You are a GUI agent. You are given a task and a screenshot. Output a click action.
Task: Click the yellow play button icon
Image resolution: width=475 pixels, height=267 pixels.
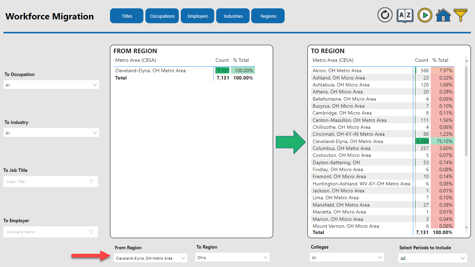[x=425, y=15]
